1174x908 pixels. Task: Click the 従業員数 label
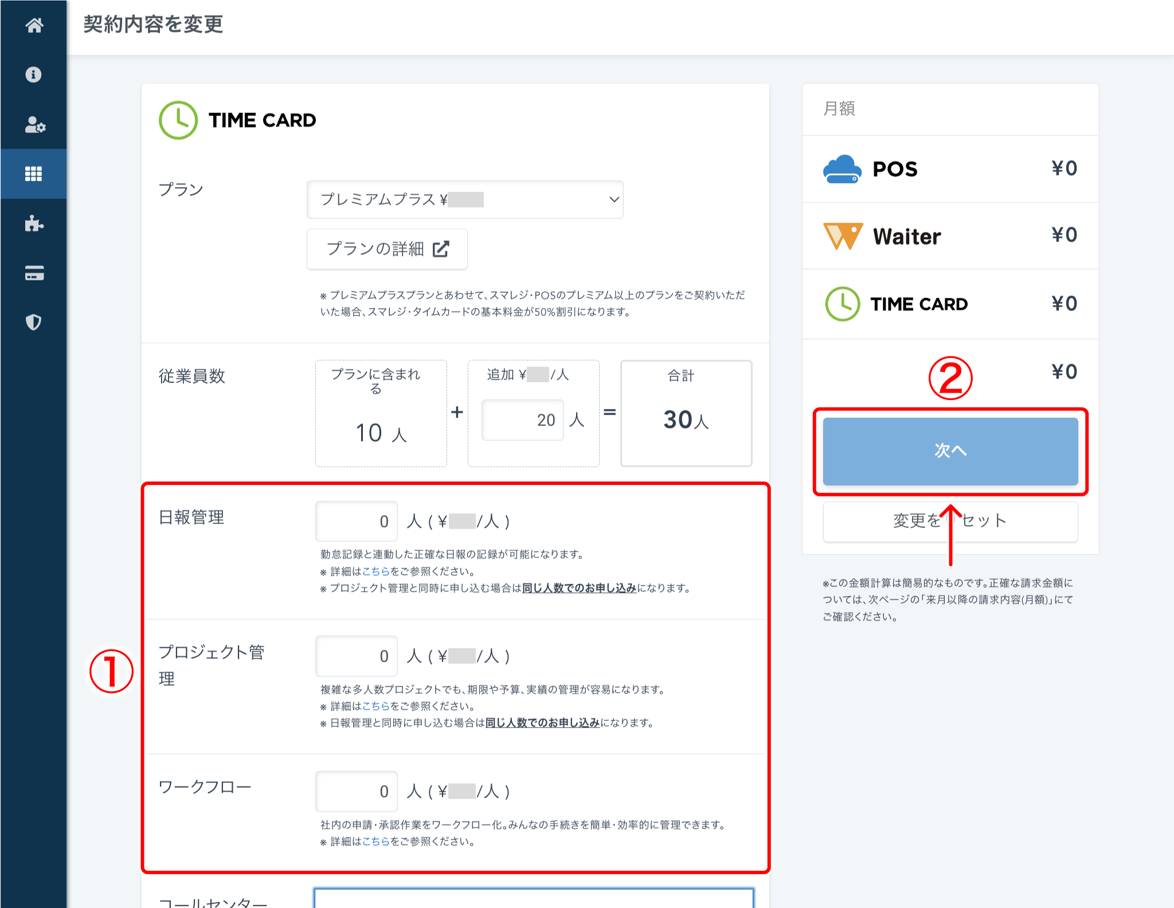click(x=192, y=376)
